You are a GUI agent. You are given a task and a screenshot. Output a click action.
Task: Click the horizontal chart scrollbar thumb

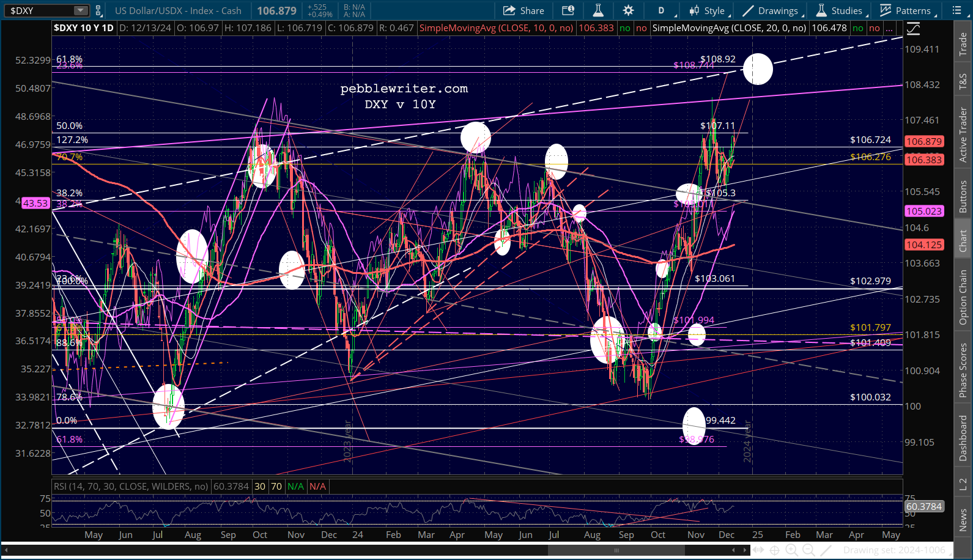(x=615, y=550)
